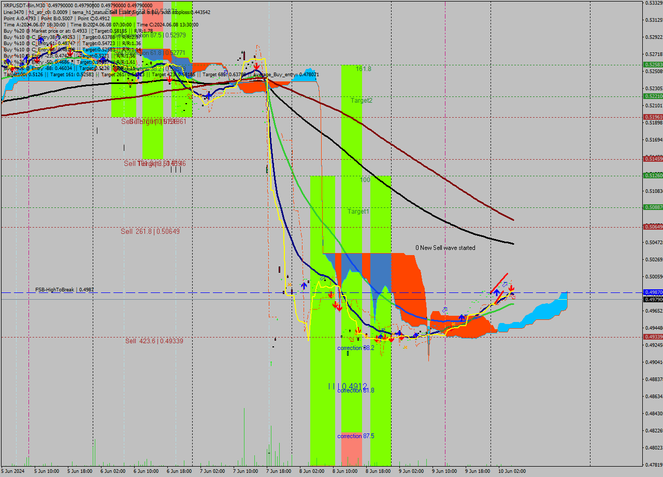Click the green 0.52583 price tag
The image size is (663, 477).
coord(653,65)
